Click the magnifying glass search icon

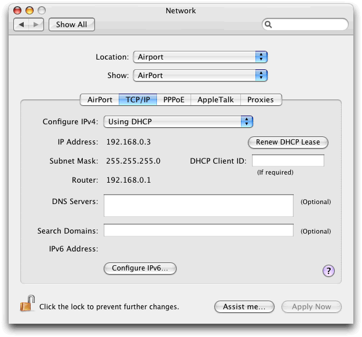[x=269, y=25]
